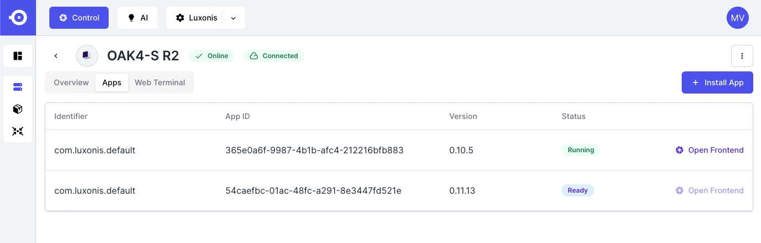Screen dimensions: 761x243
Task: Click the Luxonis logo in top-left corner
Action: point(18,18)
